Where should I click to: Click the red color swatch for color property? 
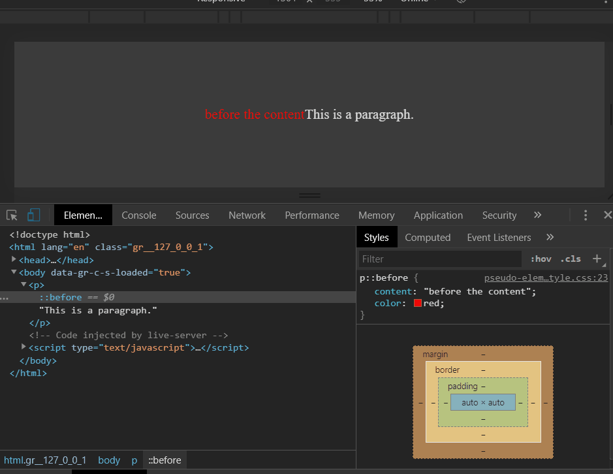coord(418,302)
